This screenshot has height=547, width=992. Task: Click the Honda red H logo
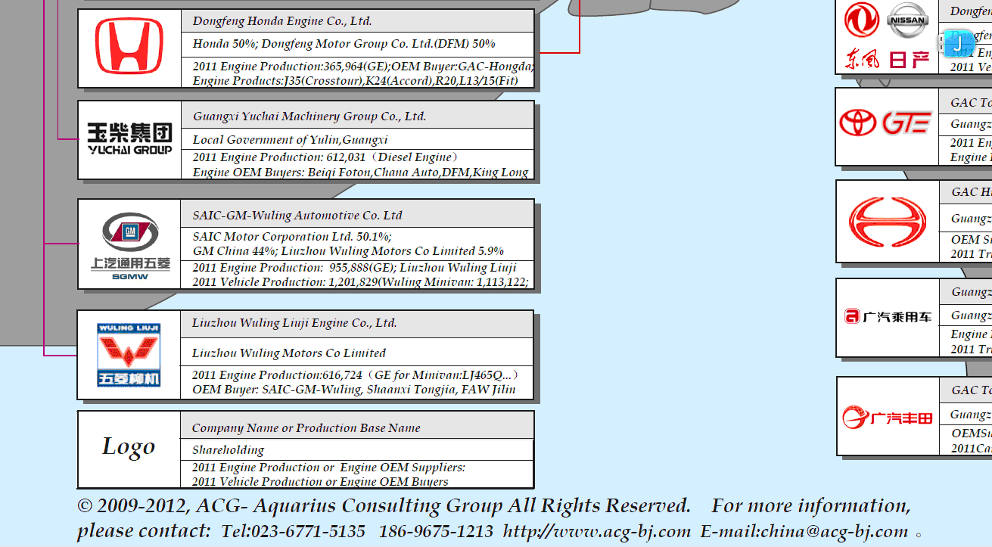129,46
